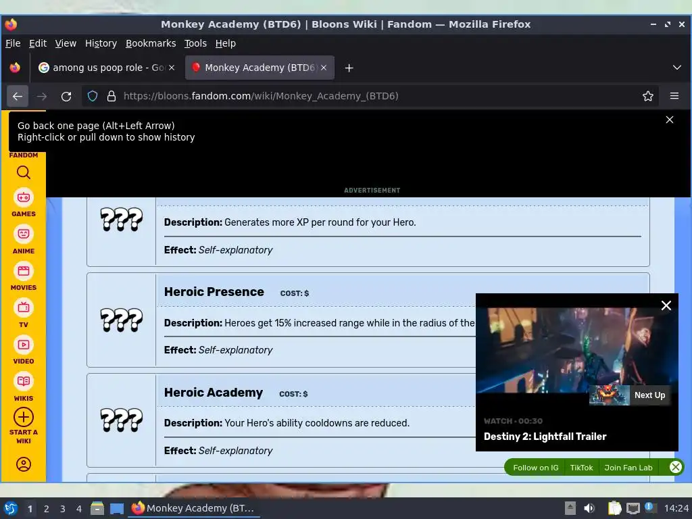Open the network monitor tray icon
Image resolution: width=692 pixels, height=519 pixels.
pyautogui.click(x=633, y=508)
